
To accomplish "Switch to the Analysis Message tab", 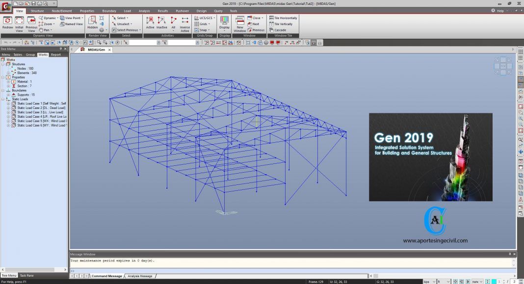I will tap(140, 276).
